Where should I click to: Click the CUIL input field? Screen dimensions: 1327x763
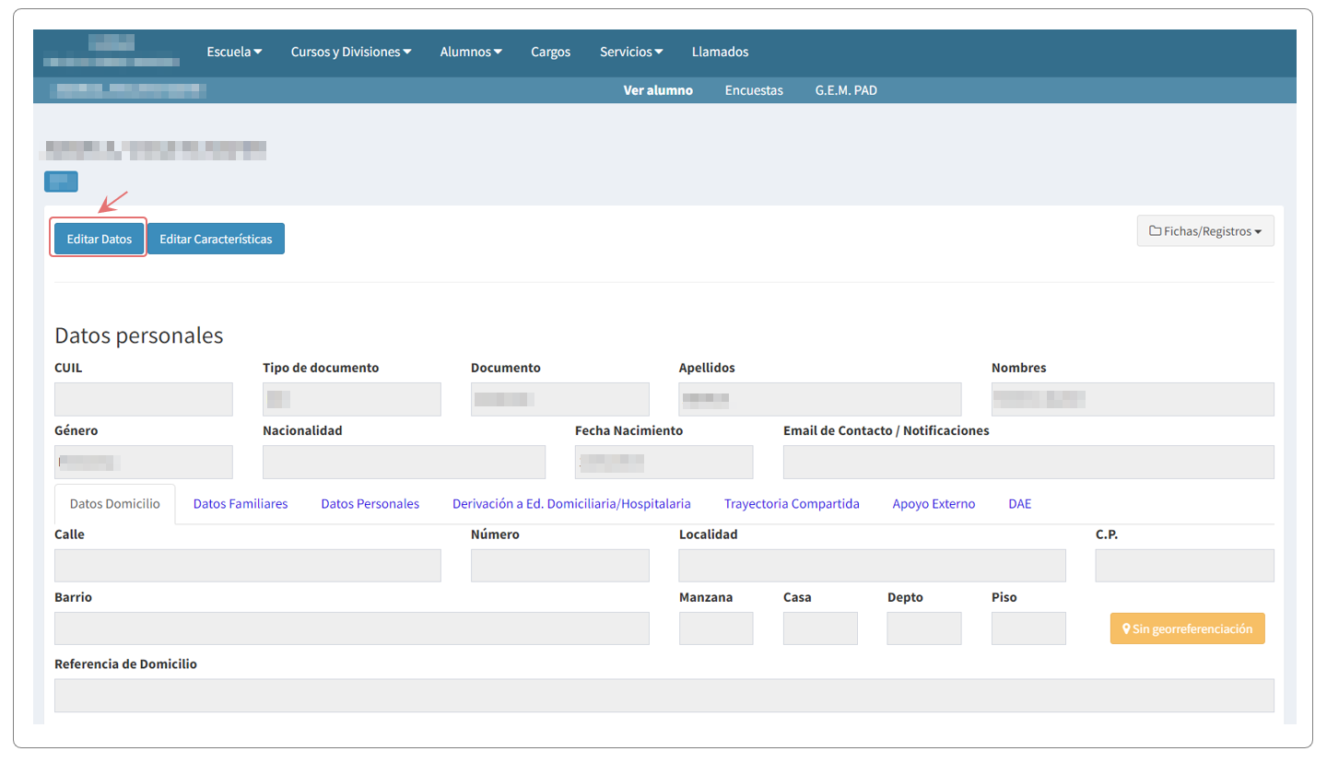pyautogui.click(x=144, y=399)
